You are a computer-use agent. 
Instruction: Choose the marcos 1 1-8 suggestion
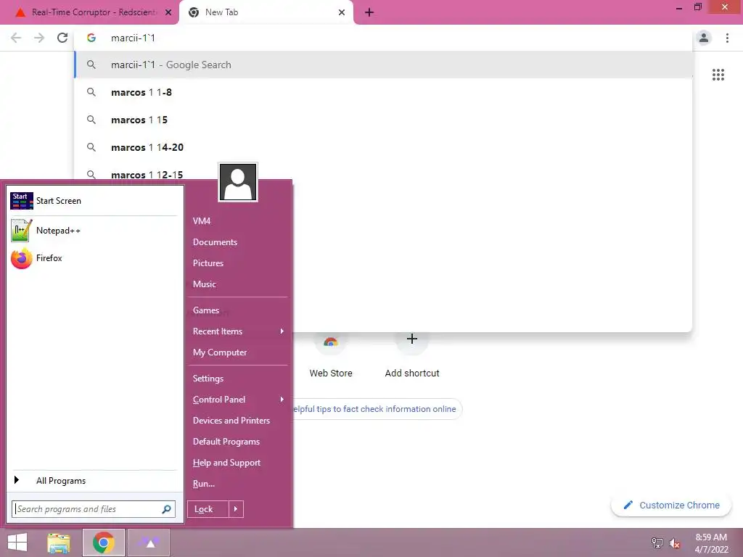pos(383,92)
